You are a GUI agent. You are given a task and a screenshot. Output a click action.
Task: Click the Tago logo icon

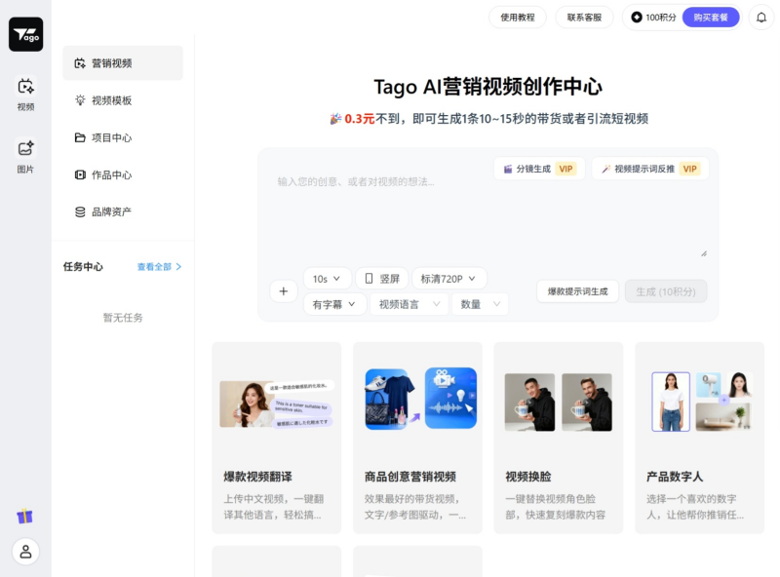[25, 34]
